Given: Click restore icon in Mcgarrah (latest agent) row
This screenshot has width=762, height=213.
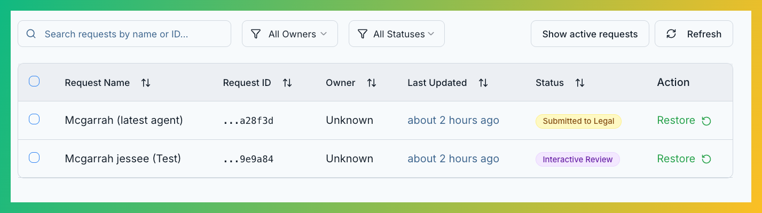Looking at the screenshot, I should pos(706,121).
